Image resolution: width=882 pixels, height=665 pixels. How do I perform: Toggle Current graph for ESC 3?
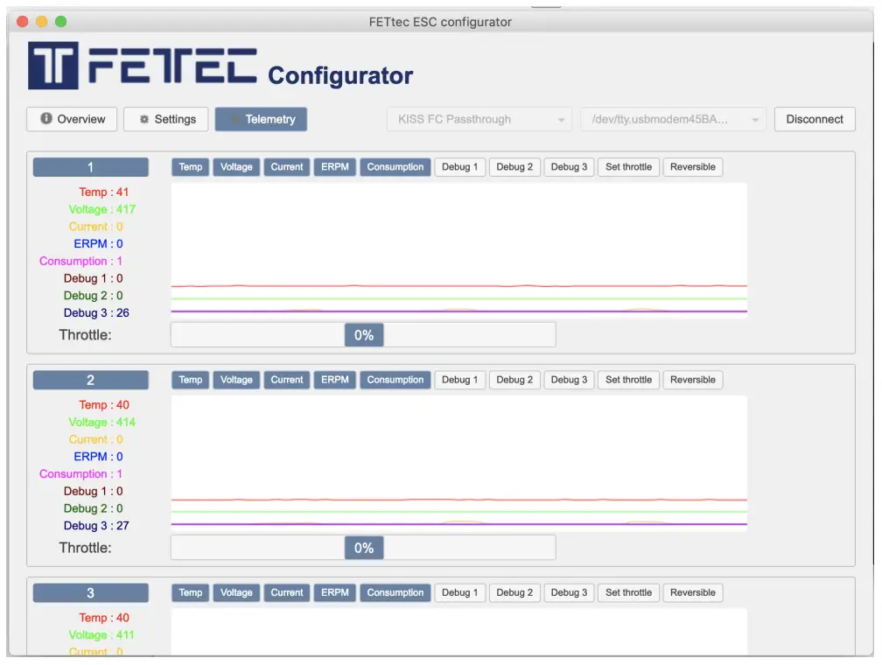287,592
